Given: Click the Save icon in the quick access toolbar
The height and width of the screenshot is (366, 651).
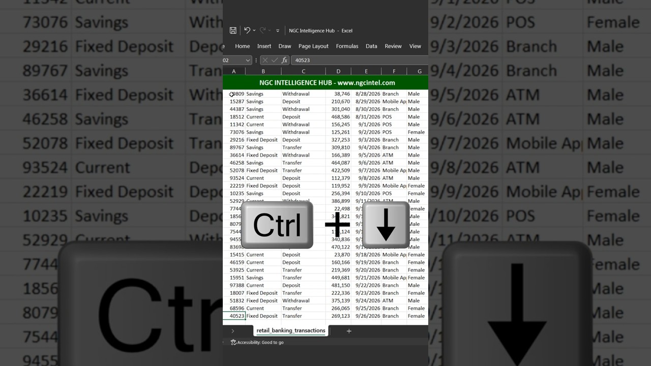Looking at the screenshot, I should point(233,30).
